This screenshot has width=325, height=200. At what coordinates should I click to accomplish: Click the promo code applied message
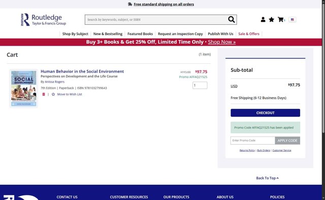(265, 128)
